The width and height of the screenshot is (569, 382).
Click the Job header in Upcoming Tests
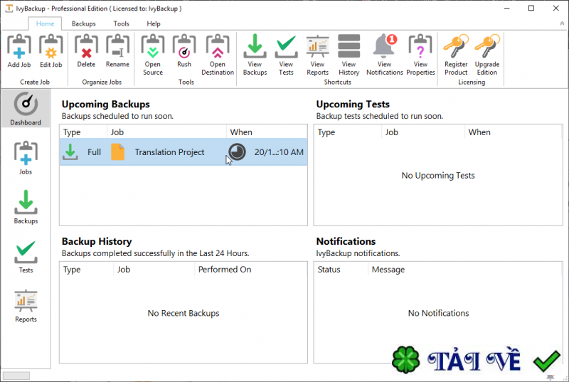click(x=423, y=132)
